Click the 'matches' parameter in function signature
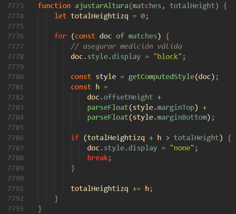236x214 pixels. click(x=147, y=6)
